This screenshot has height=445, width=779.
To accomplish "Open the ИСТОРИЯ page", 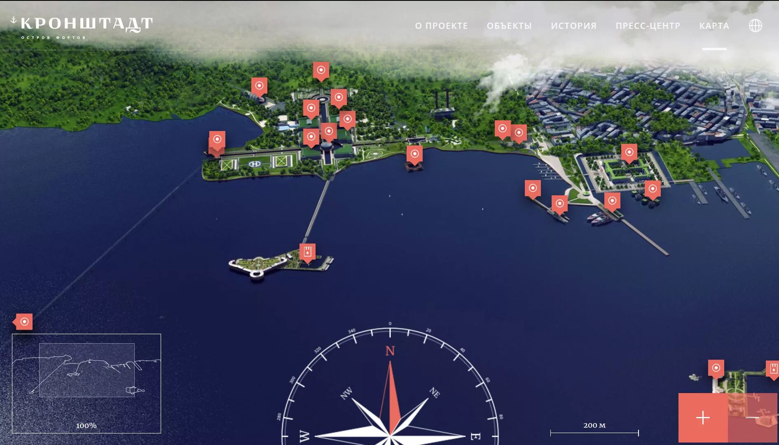I will tap(573, 26).
